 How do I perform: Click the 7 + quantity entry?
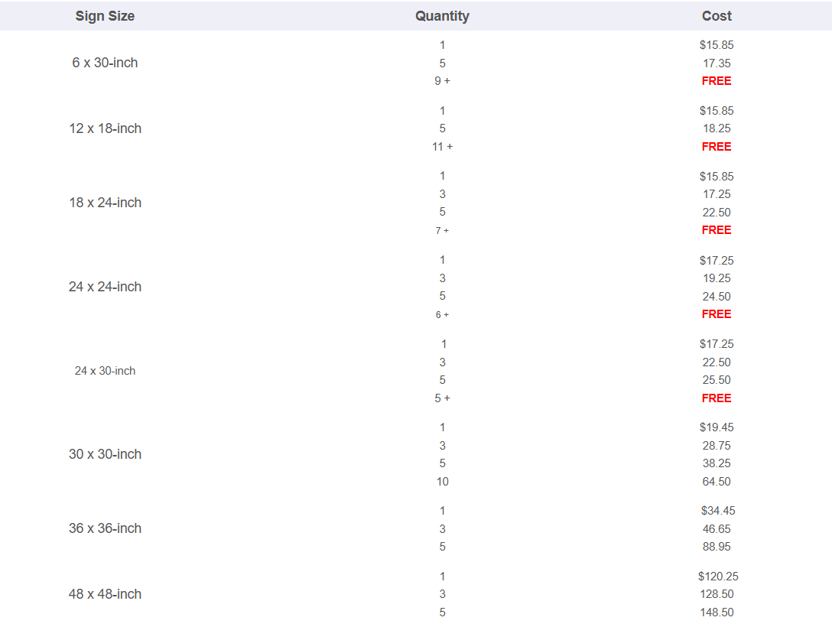coord(442,230)
